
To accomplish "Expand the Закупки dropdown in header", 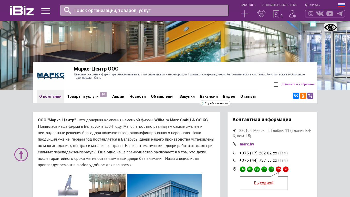I will (248, 5).
